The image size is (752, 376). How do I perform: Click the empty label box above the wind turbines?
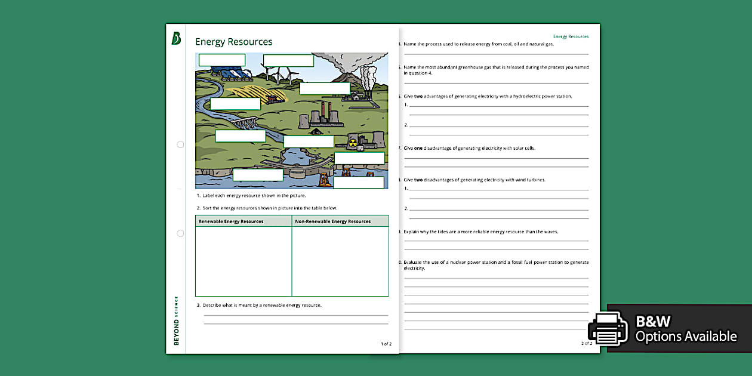tap(288, 60)
